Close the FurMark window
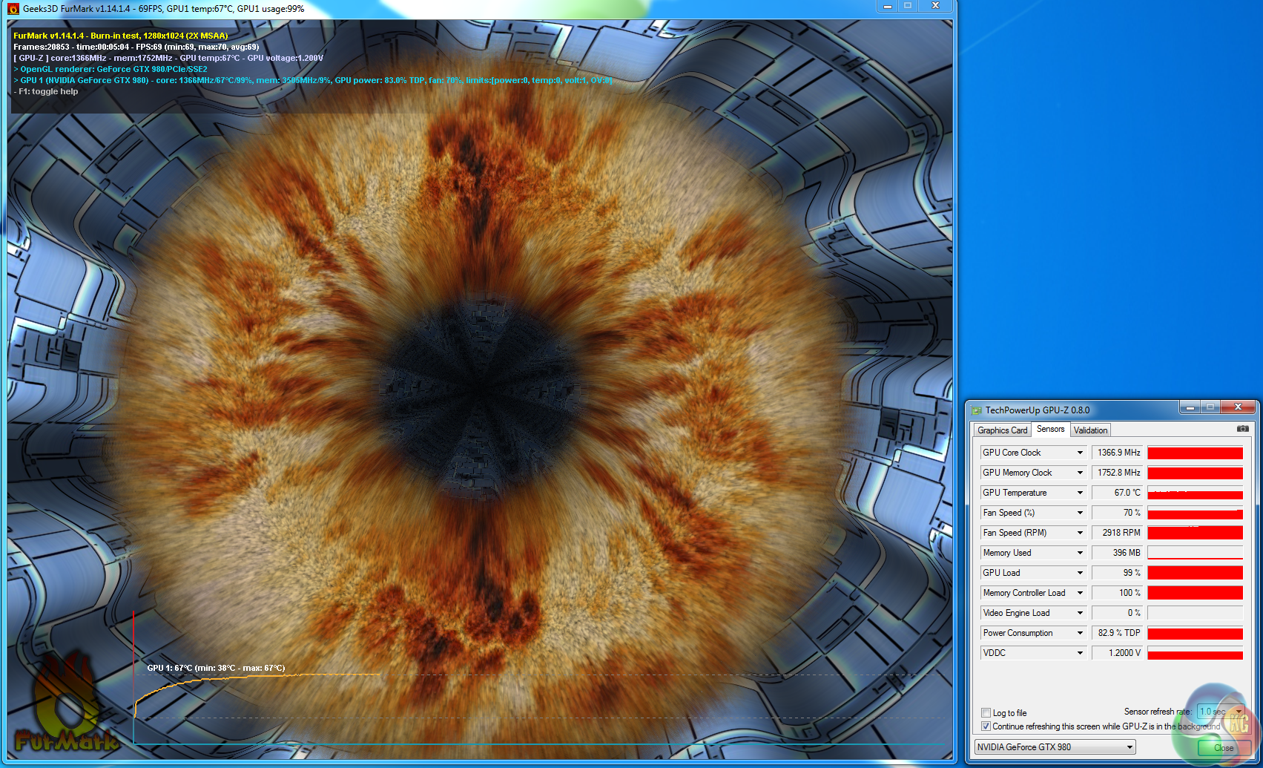 pyautogui.click(x=935, y=6)
